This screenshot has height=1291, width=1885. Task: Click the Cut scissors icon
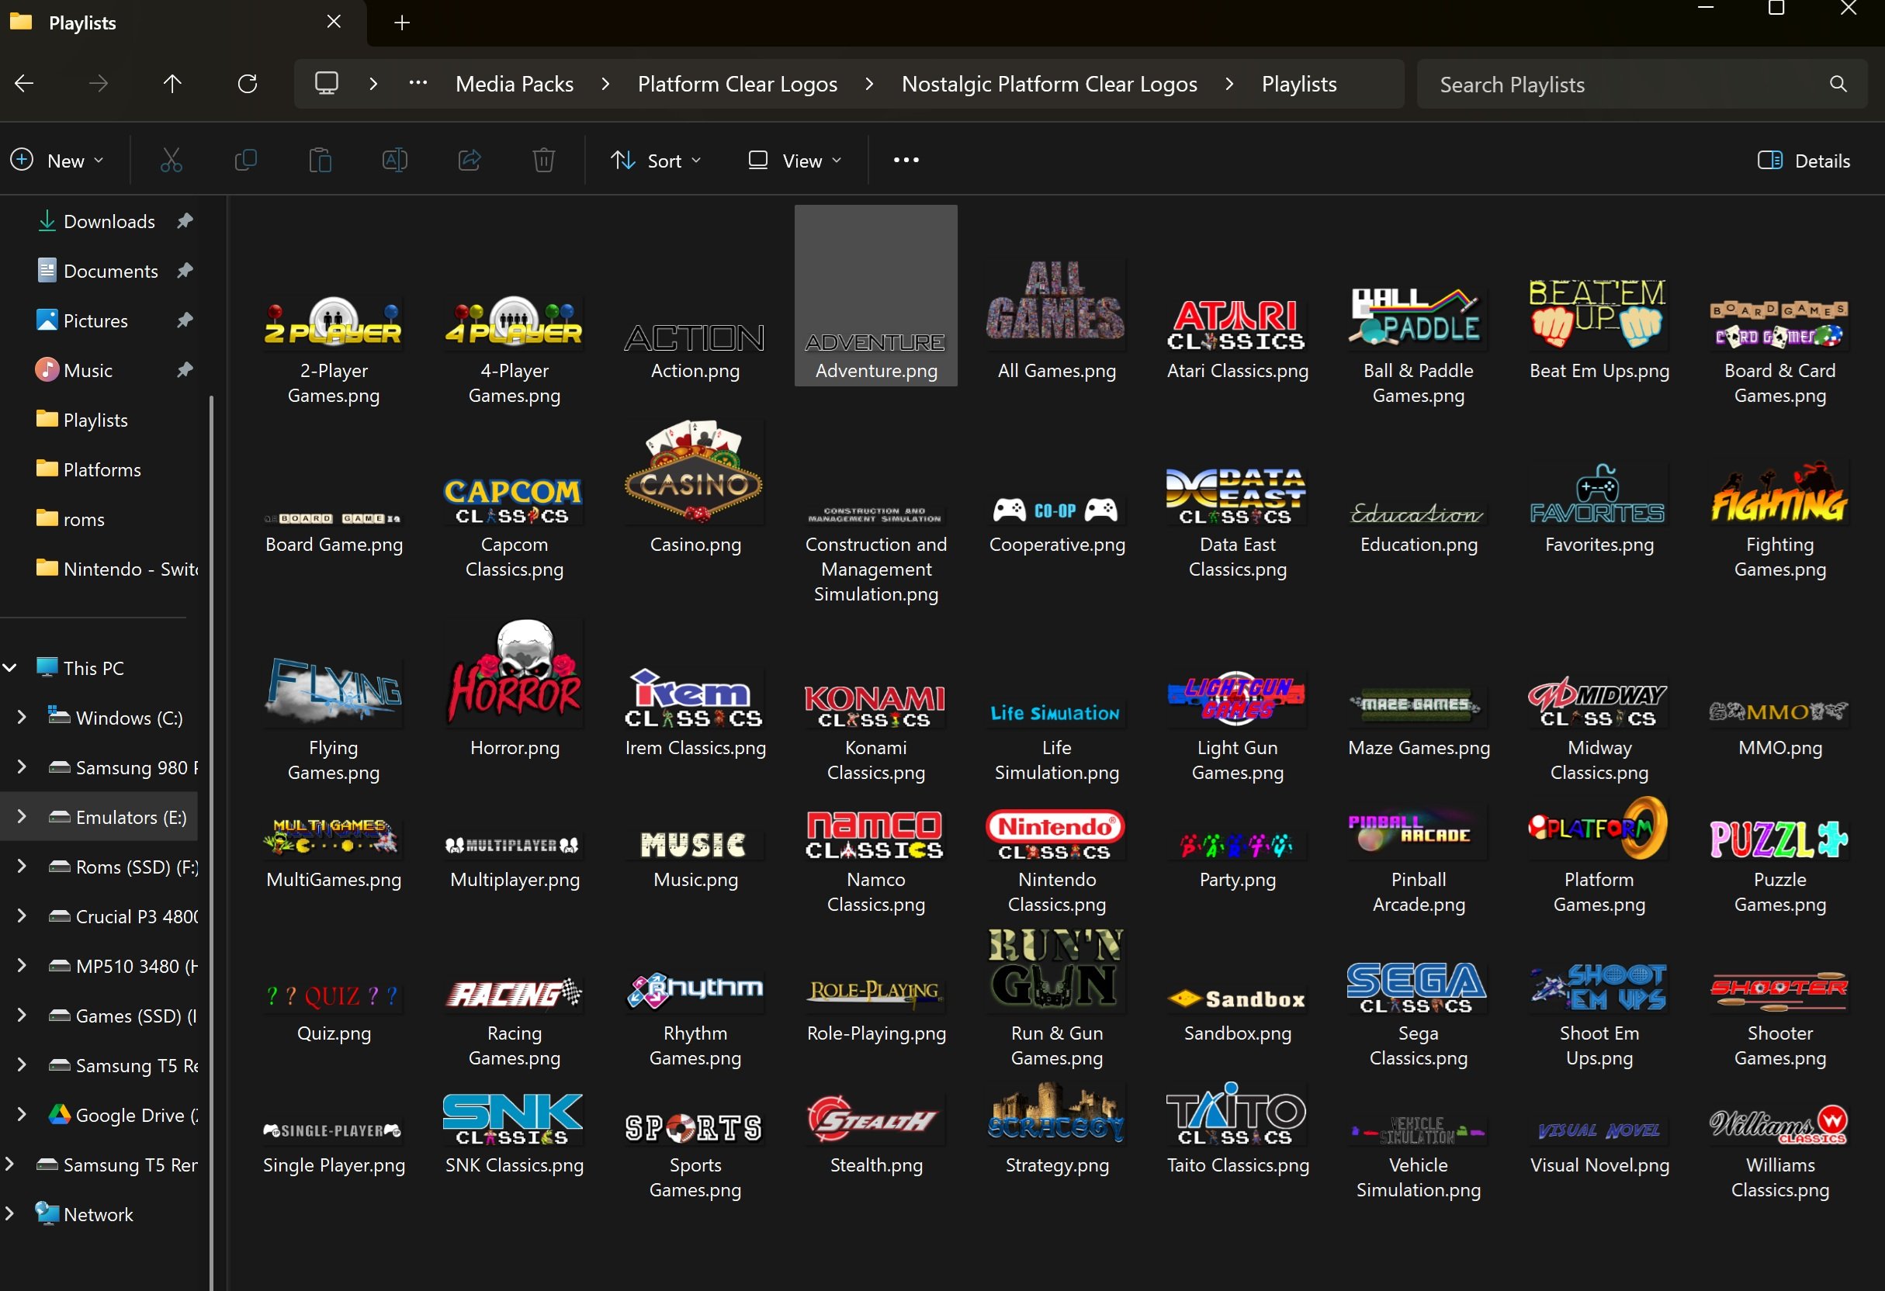tap(172, 161)
